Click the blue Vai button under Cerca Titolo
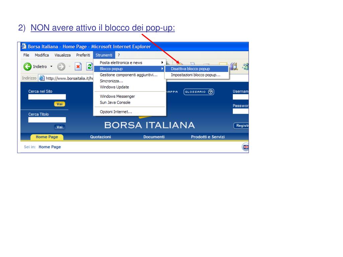 point(60,127)
